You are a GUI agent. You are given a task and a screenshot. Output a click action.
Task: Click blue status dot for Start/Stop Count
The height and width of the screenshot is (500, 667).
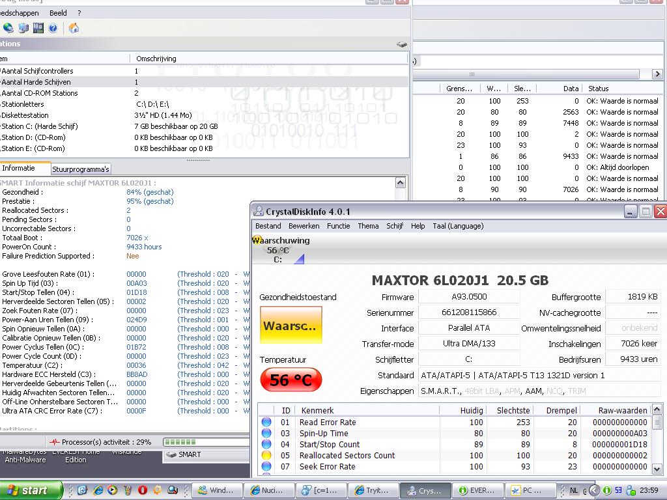266,444
